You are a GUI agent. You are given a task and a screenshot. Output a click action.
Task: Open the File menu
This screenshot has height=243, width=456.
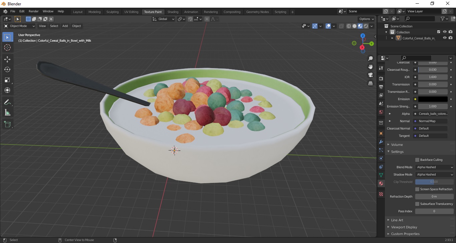coord(13,11)
